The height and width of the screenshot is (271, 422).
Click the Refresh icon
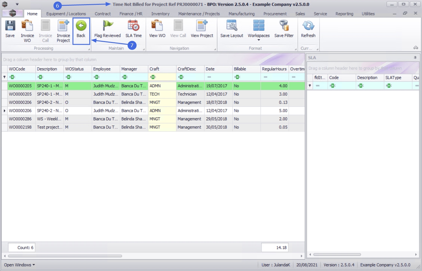(308, 26)
